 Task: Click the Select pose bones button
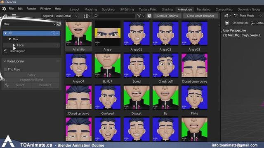[x=20, y=85]
